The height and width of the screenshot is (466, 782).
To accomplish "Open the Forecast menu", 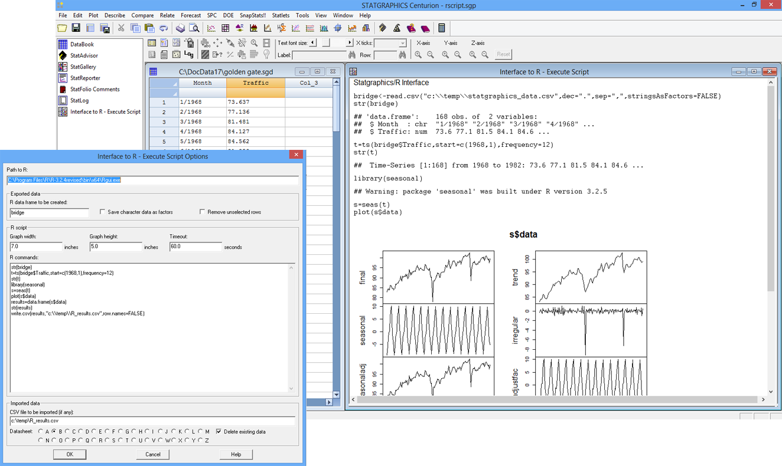I will (x=191, y=15).
